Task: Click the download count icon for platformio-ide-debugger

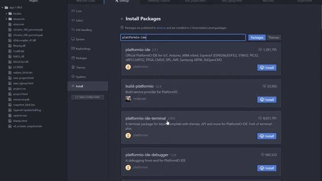Action: pyautogui.click(x=263, y=154)
